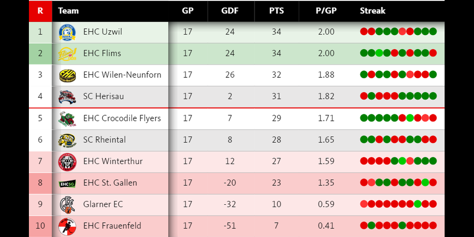The width and height of the screenshot is (474, 237).
Task: Sort table by PTS column header
Action: tap(277, 11)
